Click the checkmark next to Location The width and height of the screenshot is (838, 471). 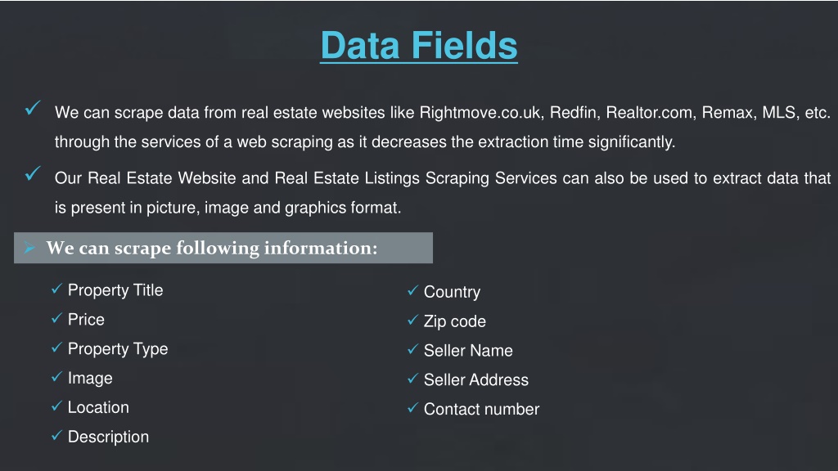56,406
